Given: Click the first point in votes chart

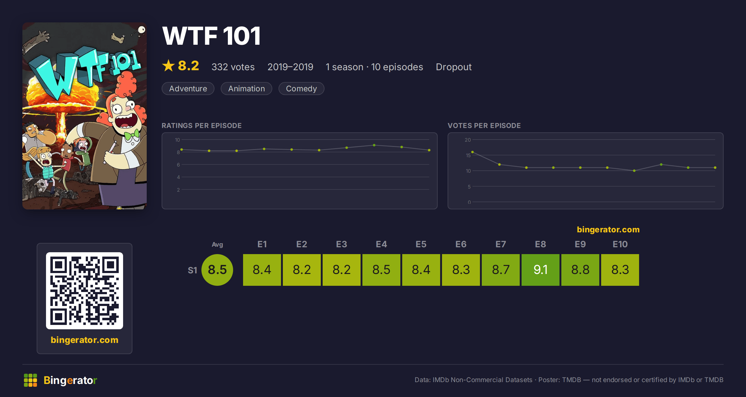Looking at the screenshot, I should coord(472,152).
